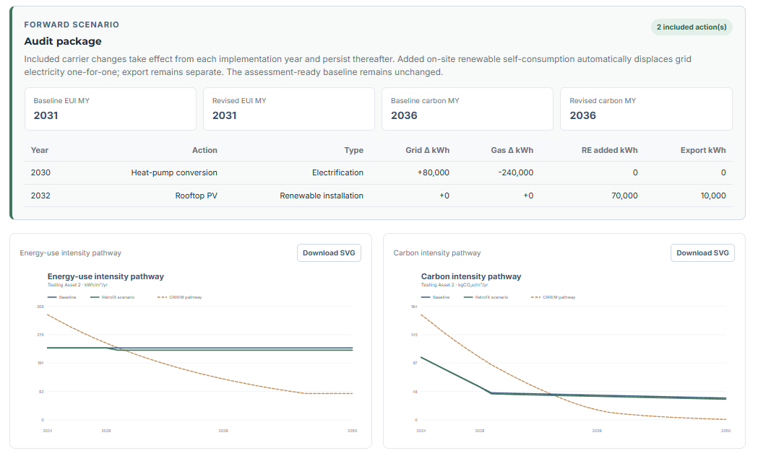Download SVG of the carbon intensity pathway
The width and height of the screenshot is (758, 461).
click(702, 253)
